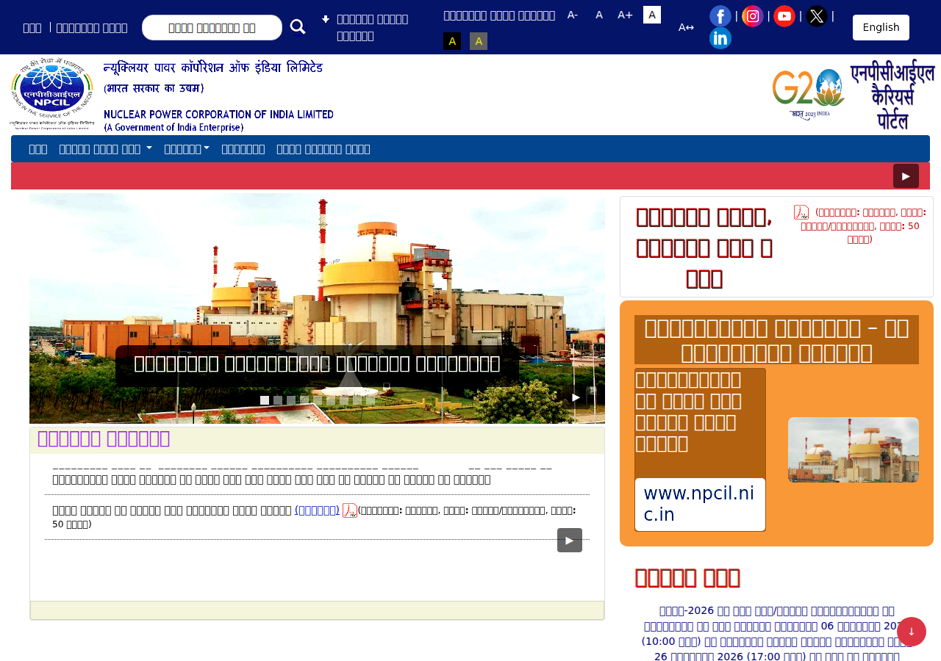Click the A↔ text spacing icon
941x661 pixels.
pos(686,27)
